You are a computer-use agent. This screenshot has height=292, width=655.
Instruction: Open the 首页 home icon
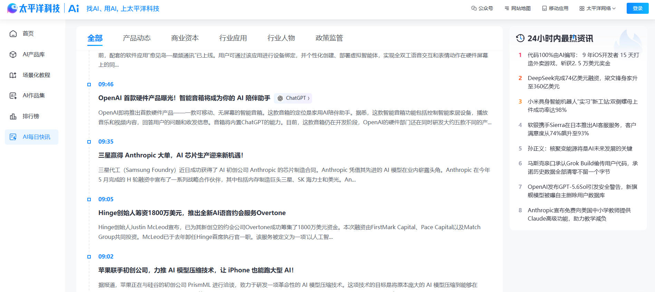point(13,33)
